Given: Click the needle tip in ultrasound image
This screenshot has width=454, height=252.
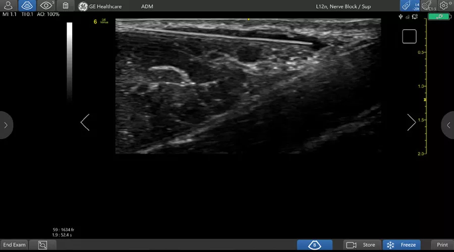Looking at the screenshot, I should click(312, 43).
